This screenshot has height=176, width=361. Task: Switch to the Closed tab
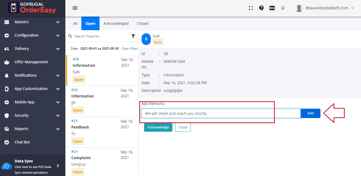point(142,24)
